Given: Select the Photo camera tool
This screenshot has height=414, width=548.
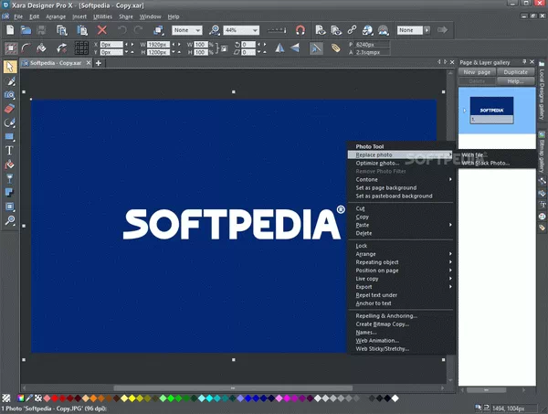Looking at the screenshot, I should tap(10, 94).
